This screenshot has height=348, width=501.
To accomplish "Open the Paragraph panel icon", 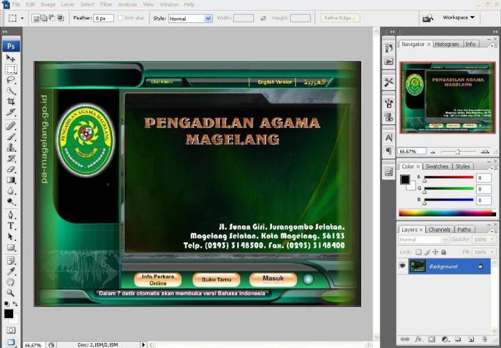I will 388,150.
